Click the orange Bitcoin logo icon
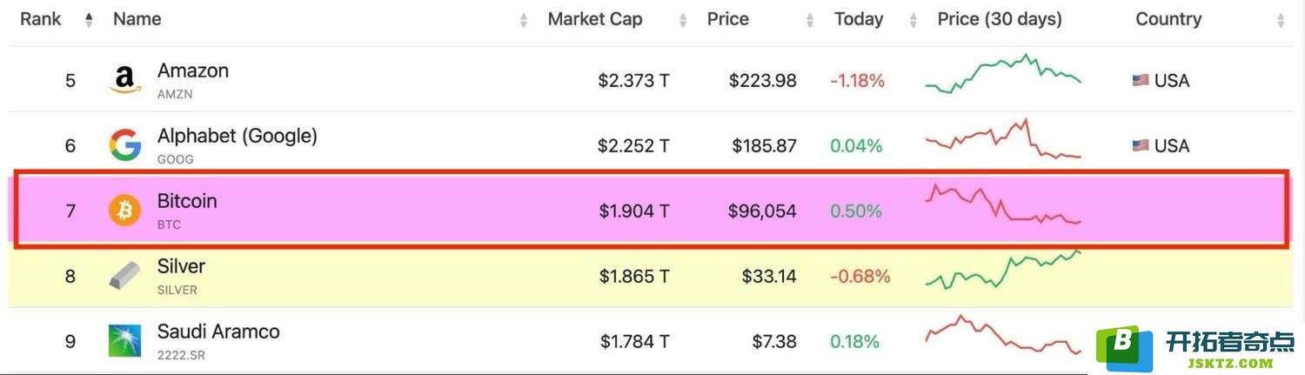 (124, 211)
